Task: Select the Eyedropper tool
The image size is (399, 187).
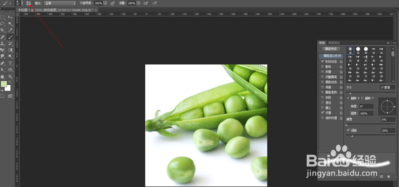Action: (10, 30)
